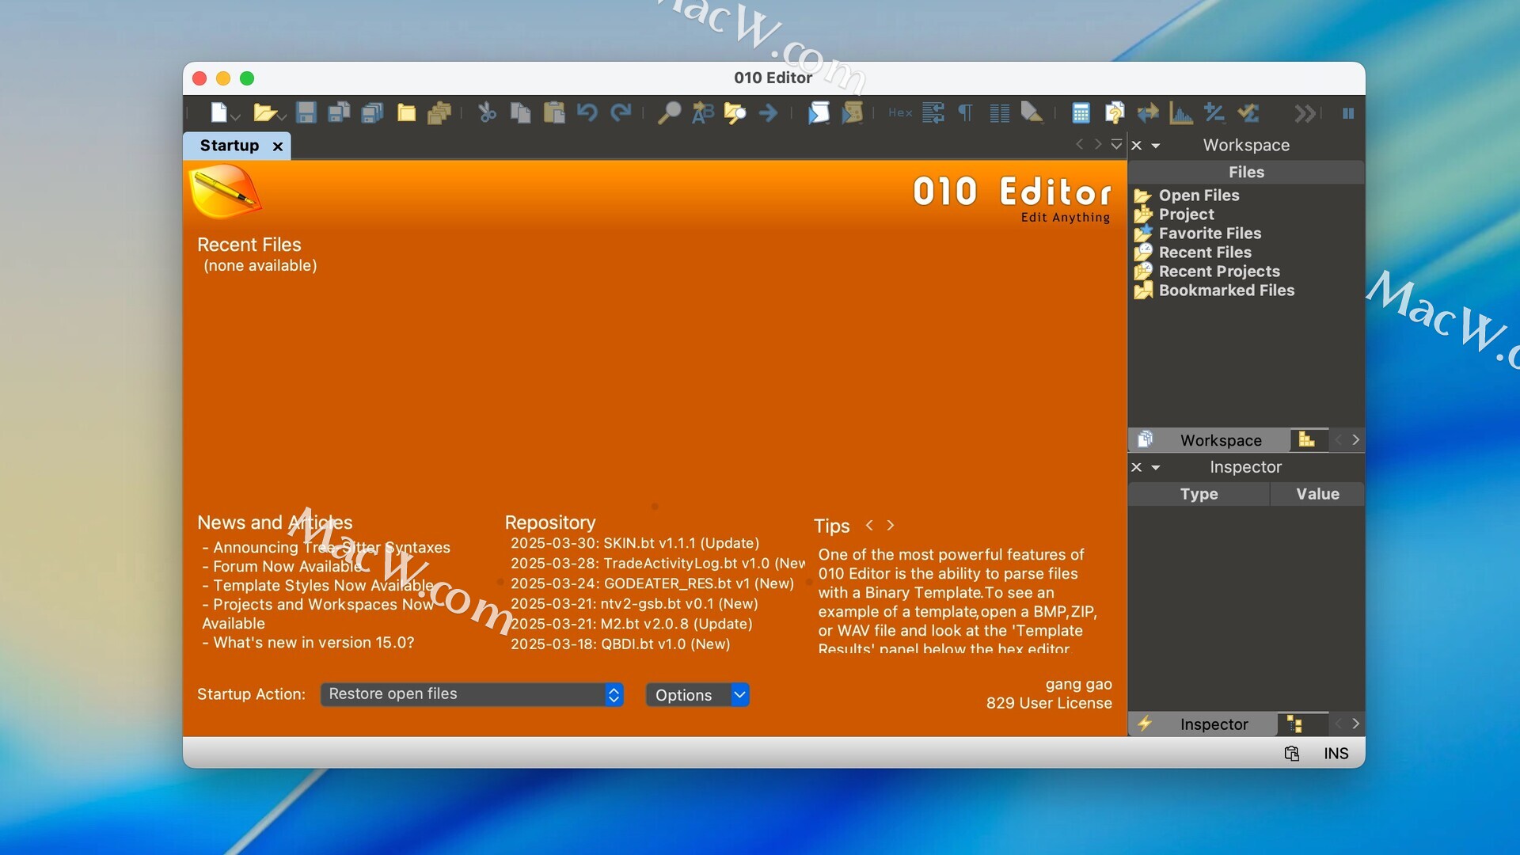The image size is (1520, 855).
Task: Close the Workspace panel
Action: pos(1137,146)
